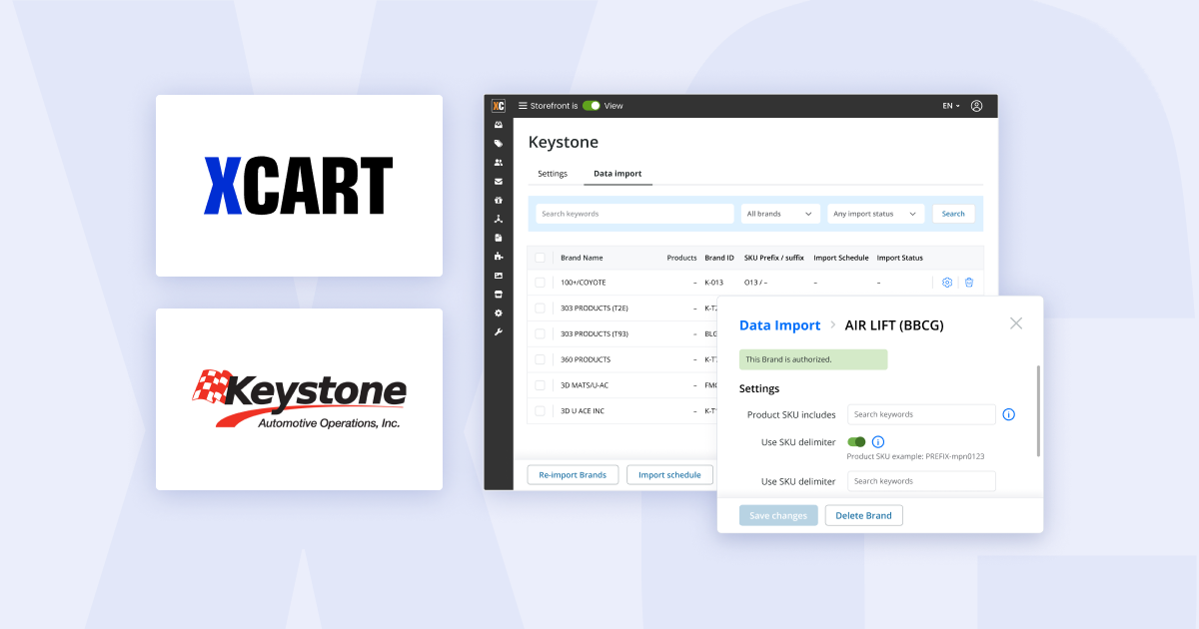Open the wrench tools icon in sidebar
This screenshot has height=629, width=1199.
499,331
